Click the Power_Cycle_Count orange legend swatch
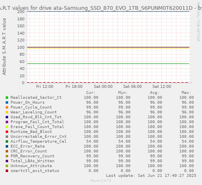This screenshot has width=202, height=185. click(7, 107)
